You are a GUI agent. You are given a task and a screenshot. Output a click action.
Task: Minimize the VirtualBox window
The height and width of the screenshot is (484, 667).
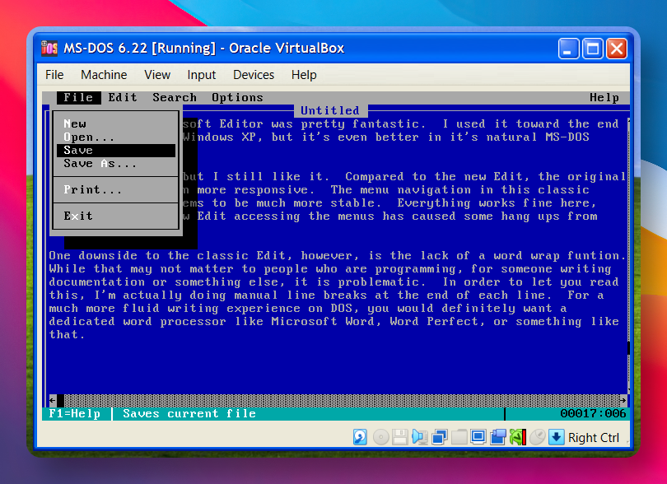[x=568, y=49]
